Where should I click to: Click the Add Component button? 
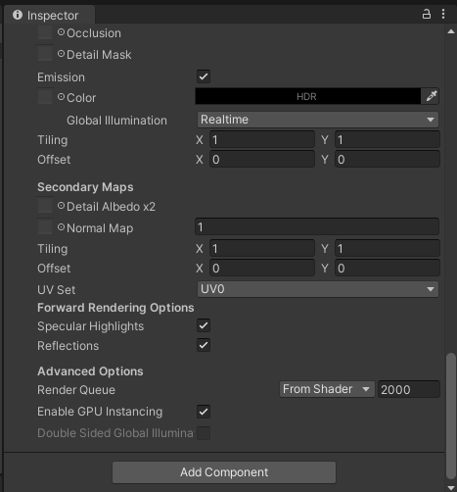click(x=224, y=472)
